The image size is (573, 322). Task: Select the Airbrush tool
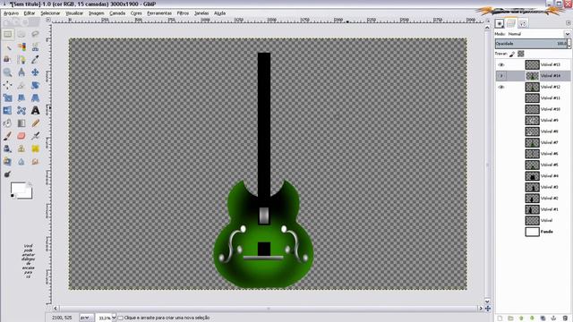click(x=35, y=136)
